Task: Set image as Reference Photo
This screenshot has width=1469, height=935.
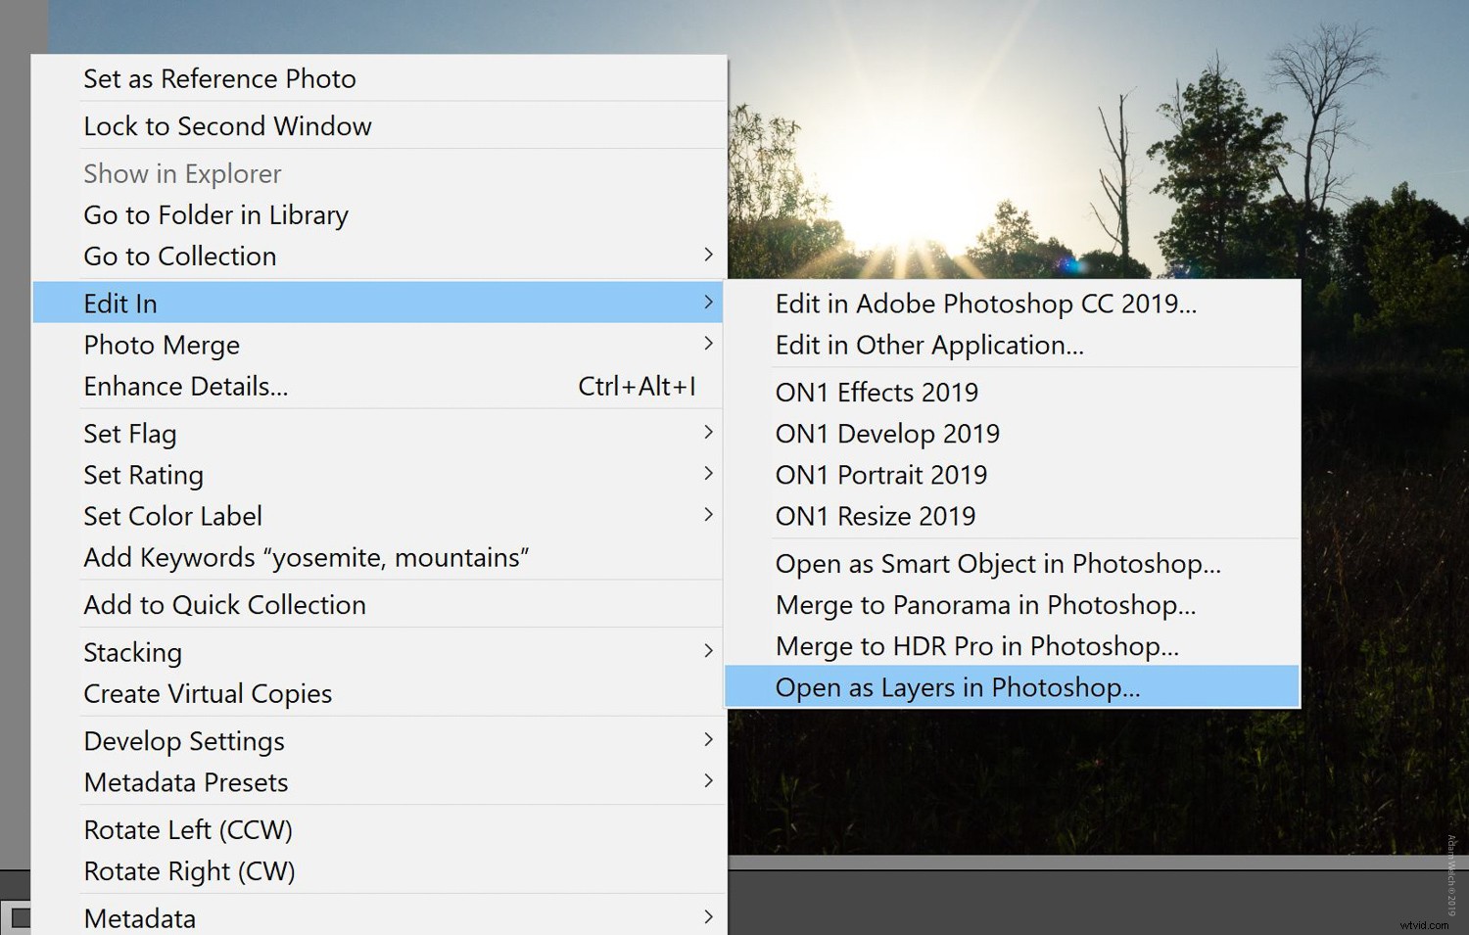Action: pyautogui.click(x=219, y=78)
